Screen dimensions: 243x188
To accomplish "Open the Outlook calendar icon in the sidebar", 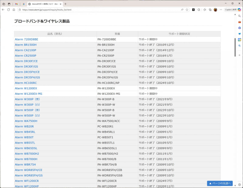I will [239, 39].
